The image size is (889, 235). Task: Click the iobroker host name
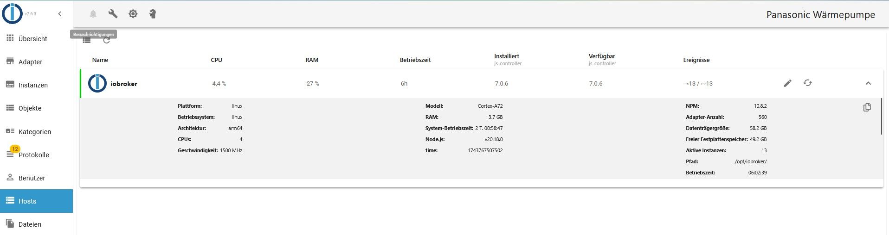tap(124, 84)
